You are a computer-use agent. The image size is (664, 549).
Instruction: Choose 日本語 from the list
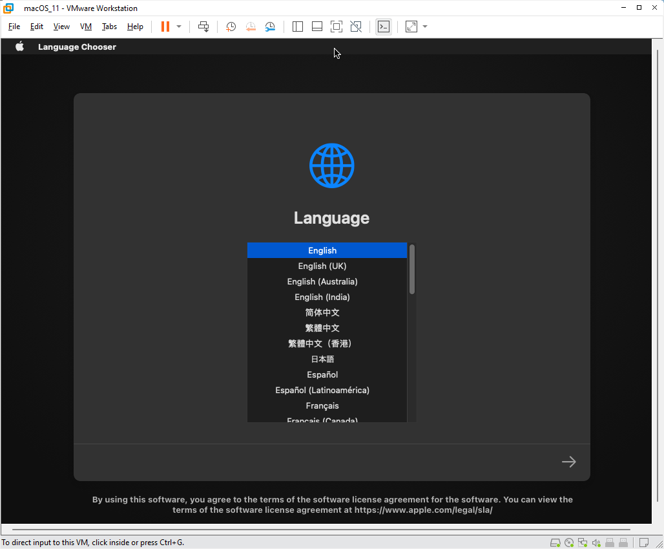tap(327, 359)
